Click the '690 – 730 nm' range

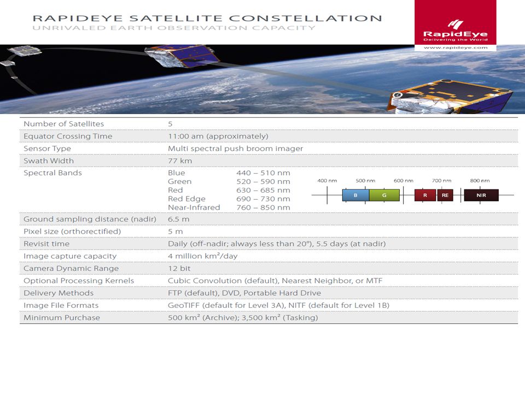point(263,199)
